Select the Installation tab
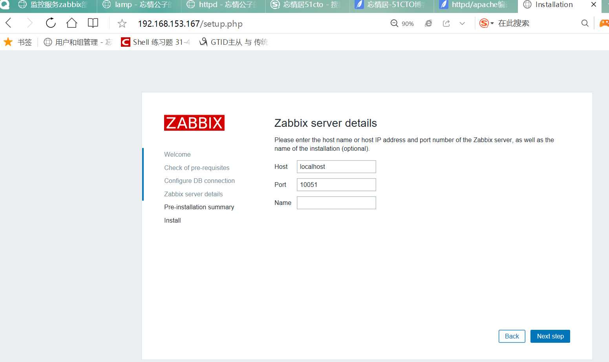Viewport: 609px width, 362px height. click(x=554, y=5)
